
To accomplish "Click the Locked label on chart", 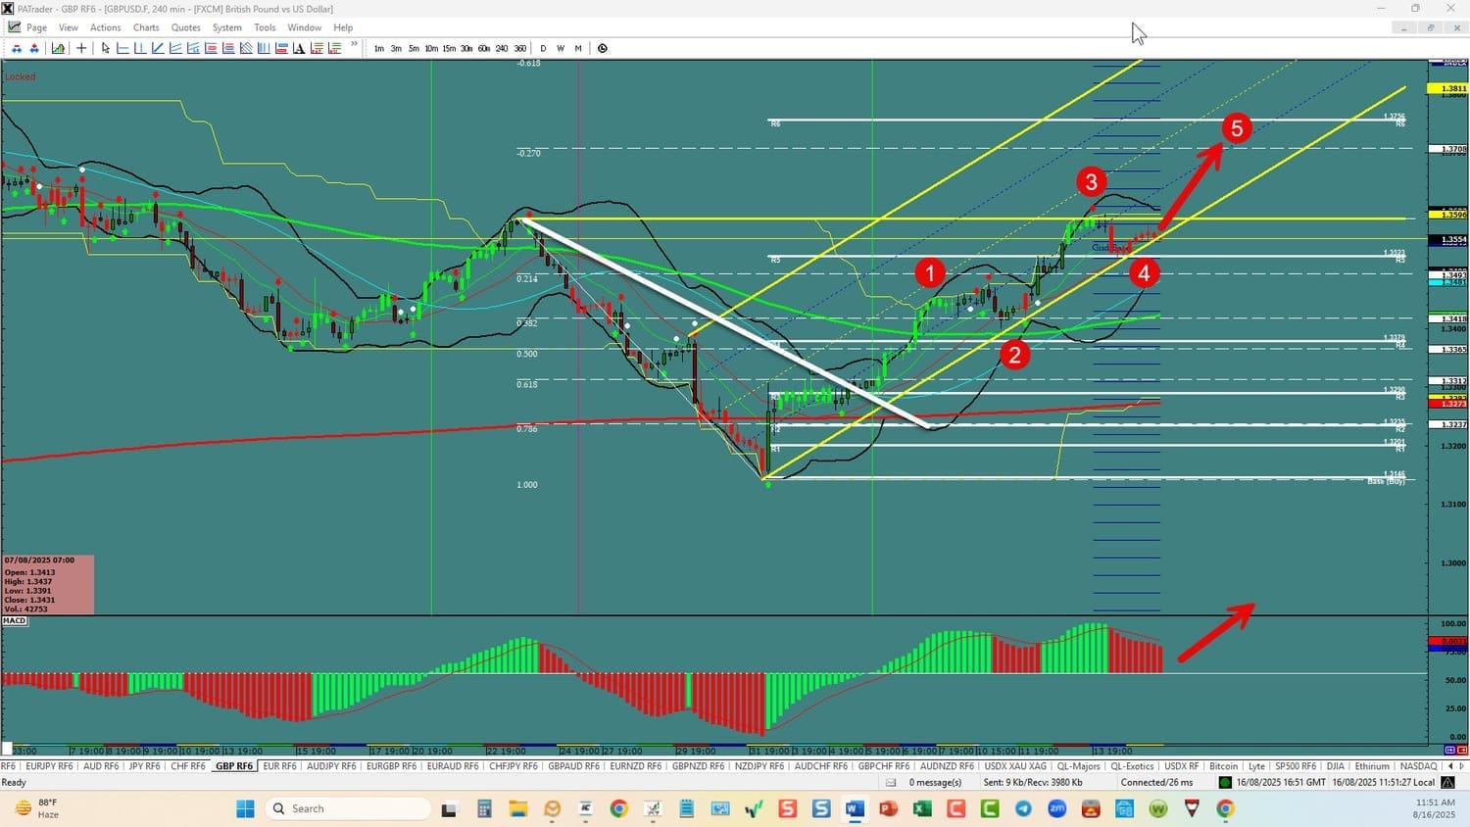I will (x=21, y=76).
